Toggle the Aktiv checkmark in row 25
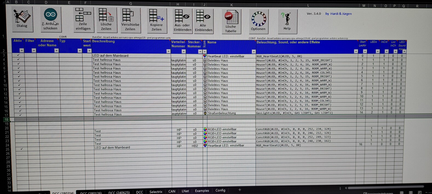The image size is (432, 194). pos(22,149)
